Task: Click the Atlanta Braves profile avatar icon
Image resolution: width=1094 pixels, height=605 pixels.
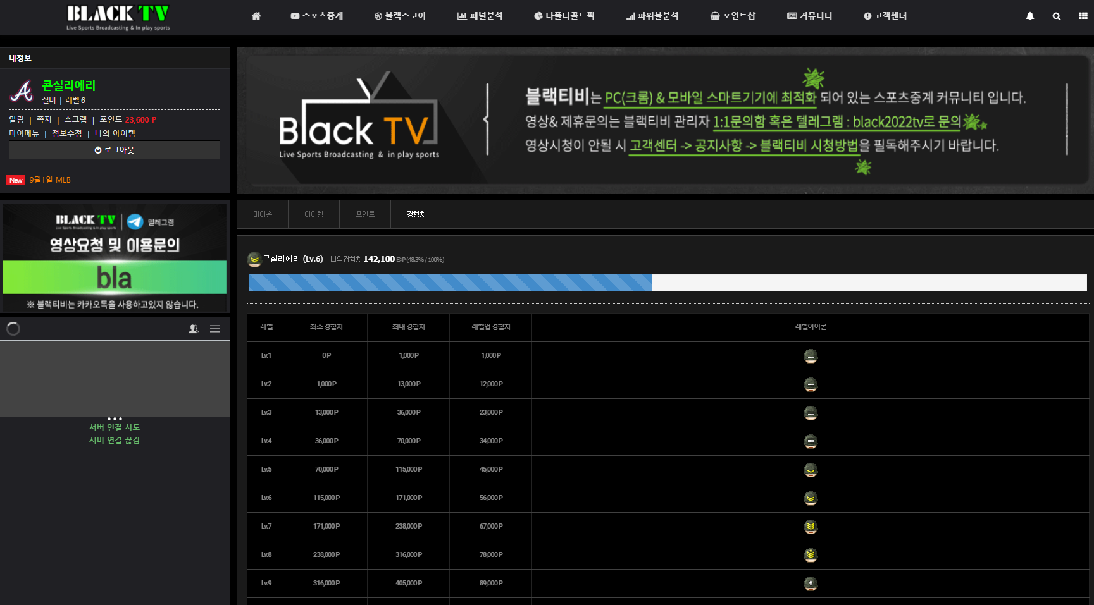Action: (x=22, y=92)
